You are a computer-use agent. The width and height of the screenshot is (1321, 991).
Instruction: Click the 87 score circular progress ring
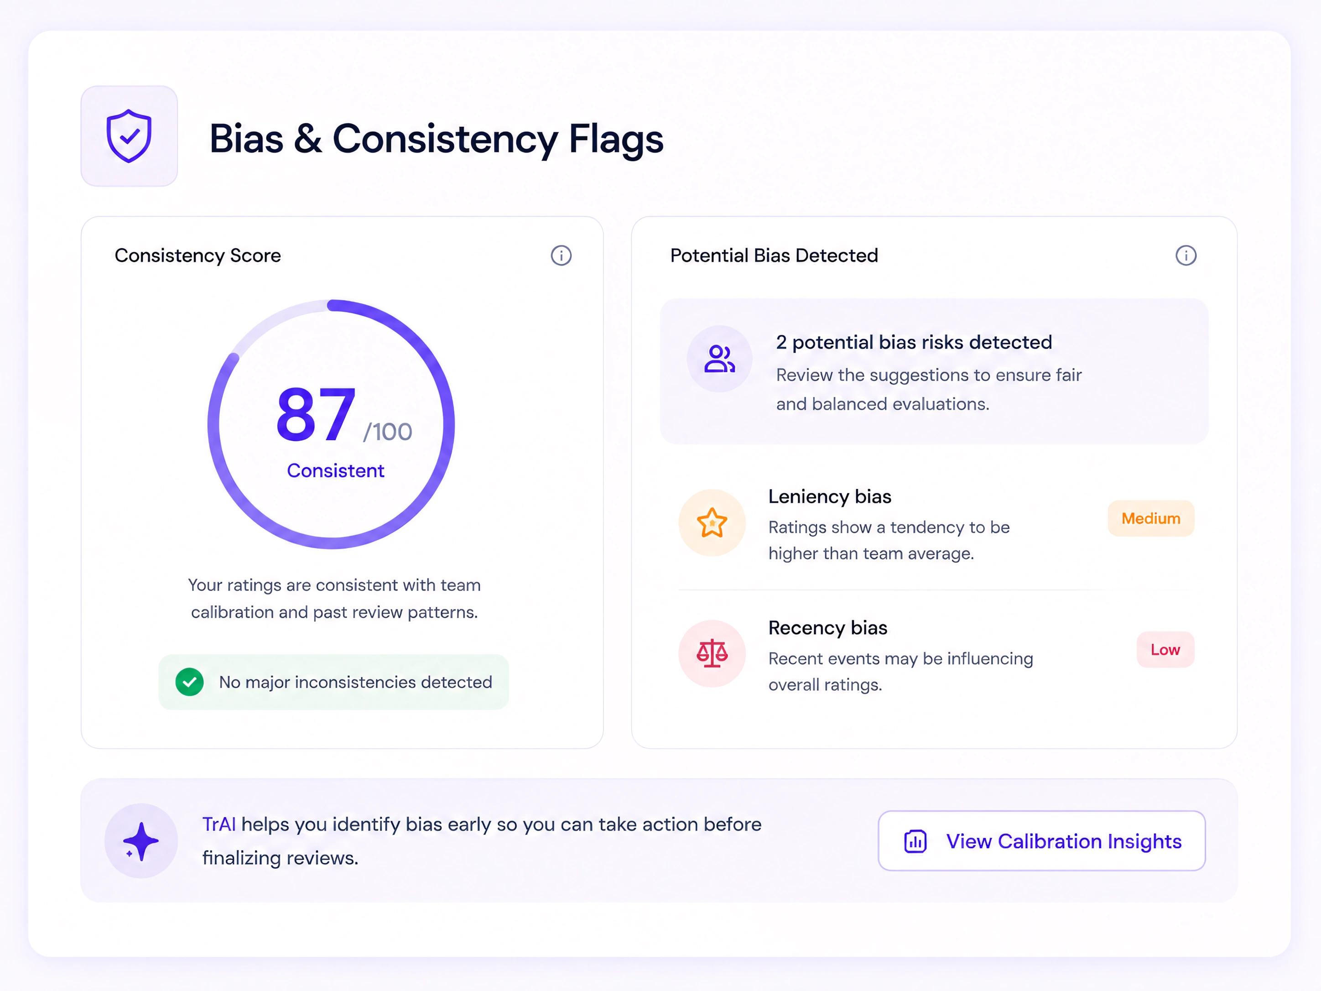click(332, 424)
